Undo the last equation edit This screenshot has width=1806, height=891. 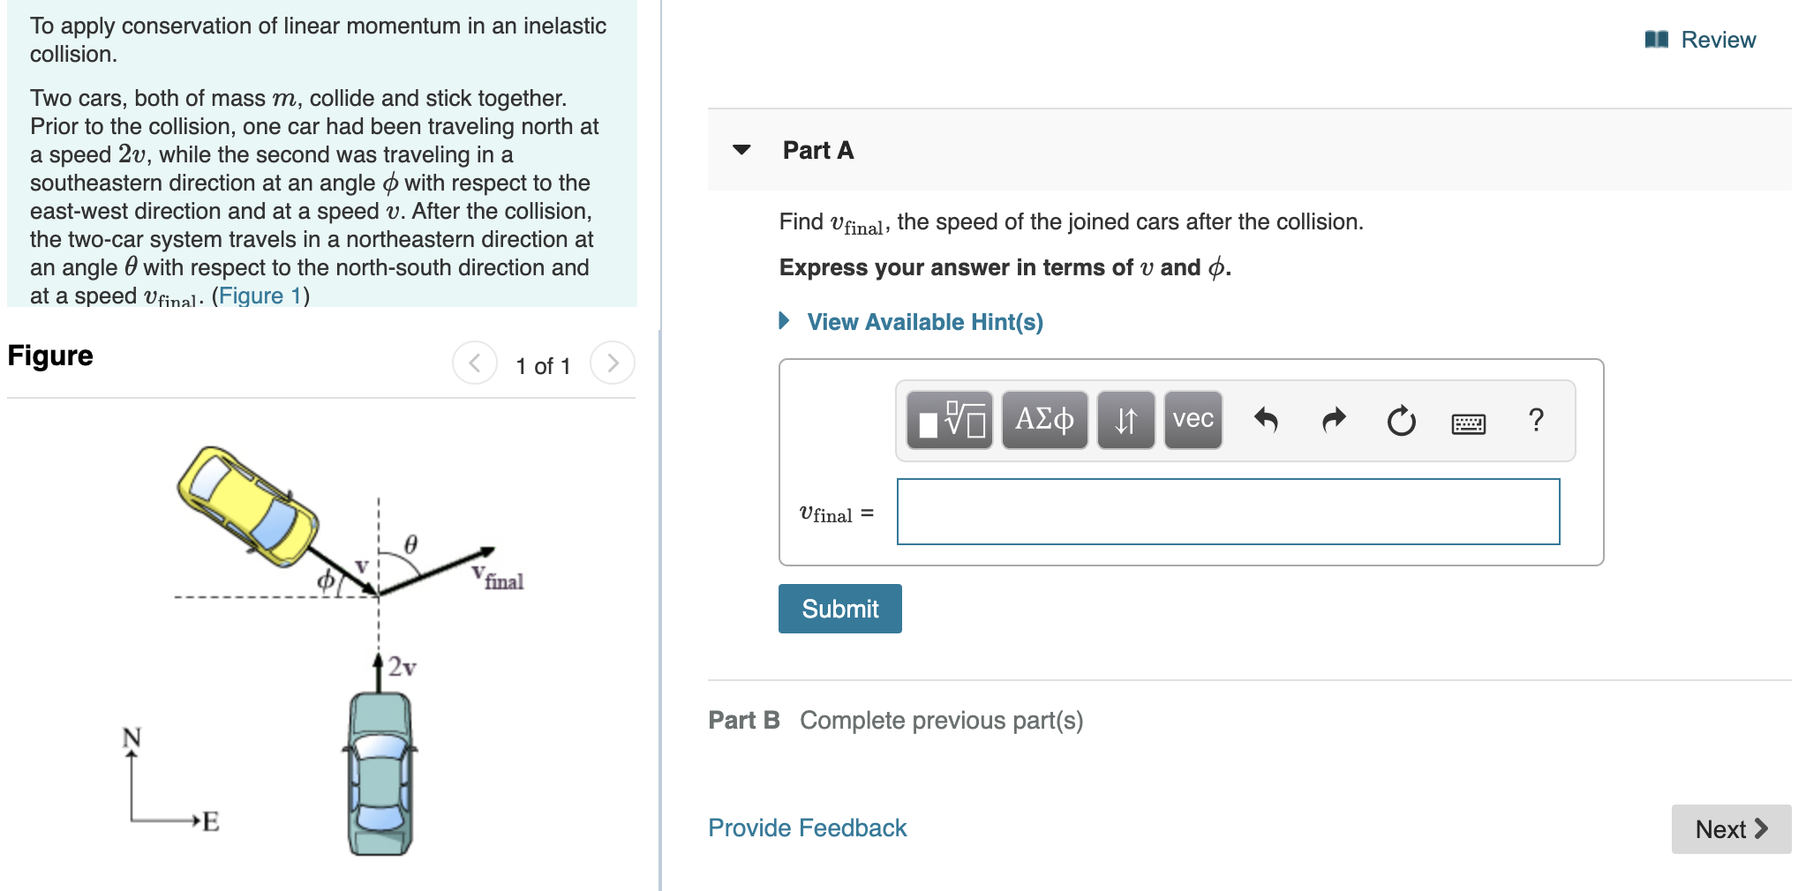coord(1268,421)
